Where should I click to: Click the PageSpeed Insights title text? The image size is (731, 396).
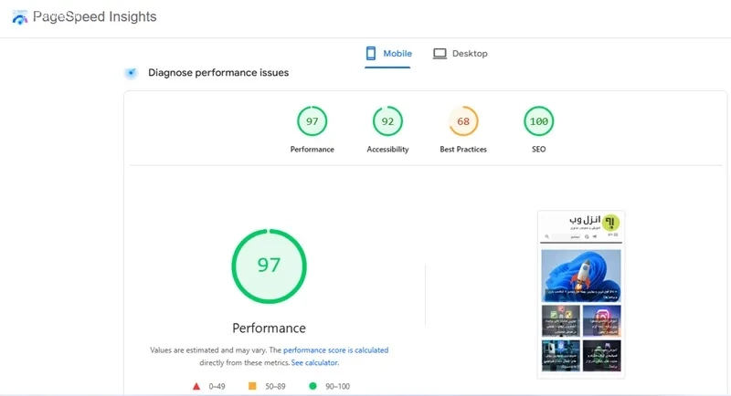pos(95,16)
